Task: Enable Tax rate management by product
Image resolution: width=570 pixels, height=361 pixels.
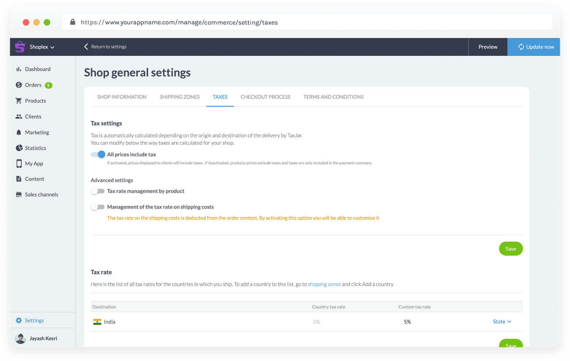Action: coord(98,191)
